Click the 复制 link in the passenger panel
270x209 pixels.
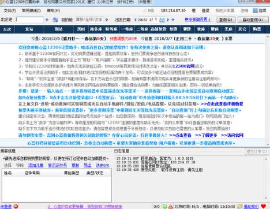coord(75,165)
